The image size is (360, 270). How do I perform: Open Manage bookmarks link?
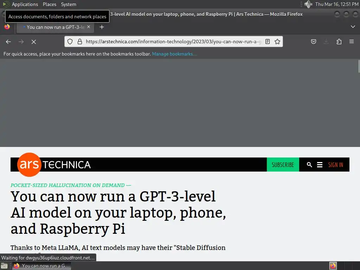click(x=174, y=54)
